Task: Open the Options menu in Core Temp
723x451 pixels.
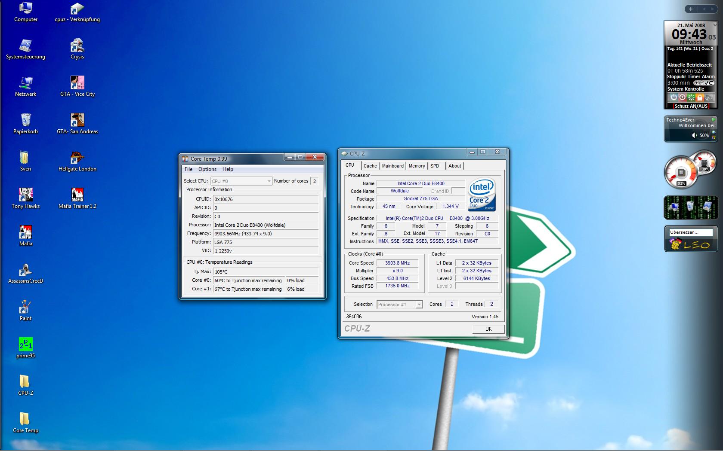Action: [x=207, y=169]
